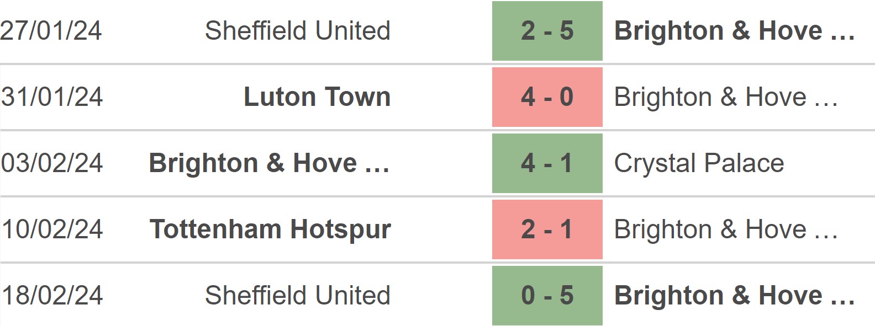Click the 27/01/24 date
The width and height of the screenshot is (875, 326).
coord(51,31)
